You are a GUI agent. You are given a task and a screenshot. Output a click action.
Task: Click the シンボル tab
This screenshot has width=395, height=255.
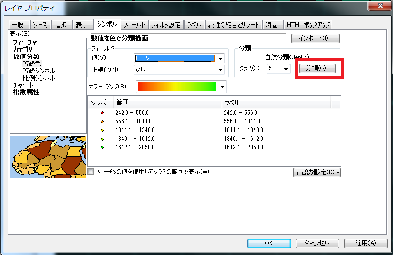pos(107,24)
